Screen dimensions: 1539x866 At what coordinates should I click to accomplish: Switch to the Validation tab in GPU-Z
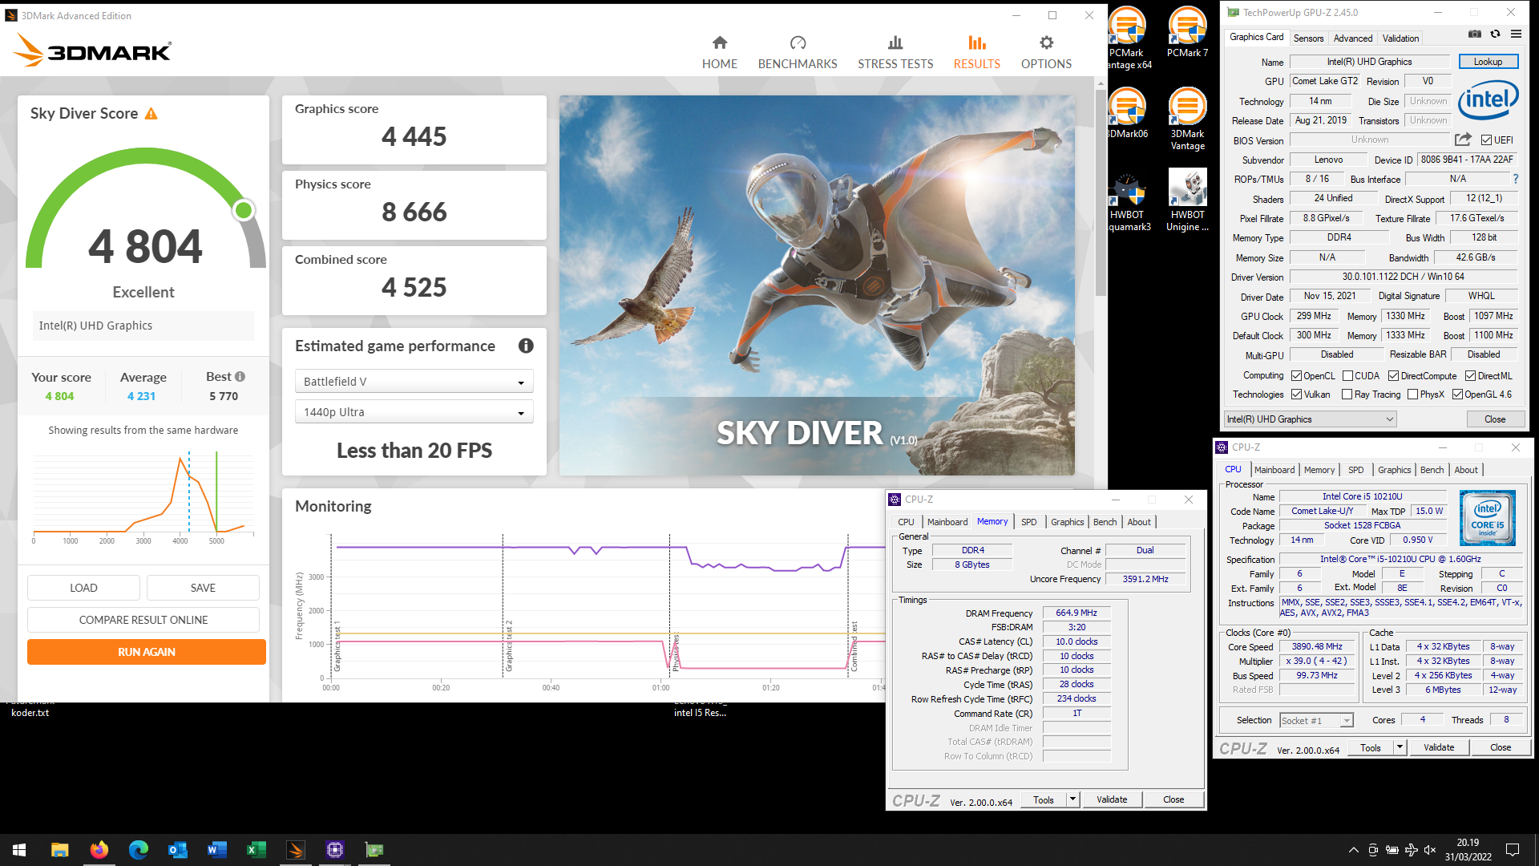pyautogui.click(x=1400, y=38)
